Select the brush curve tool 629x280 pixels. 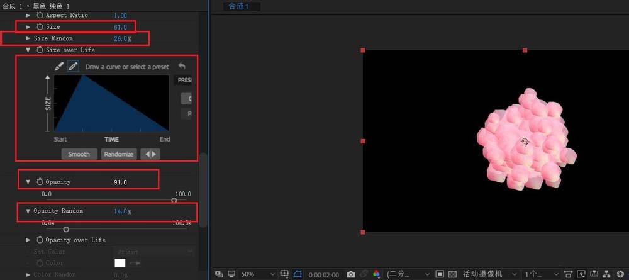point(59,66)
